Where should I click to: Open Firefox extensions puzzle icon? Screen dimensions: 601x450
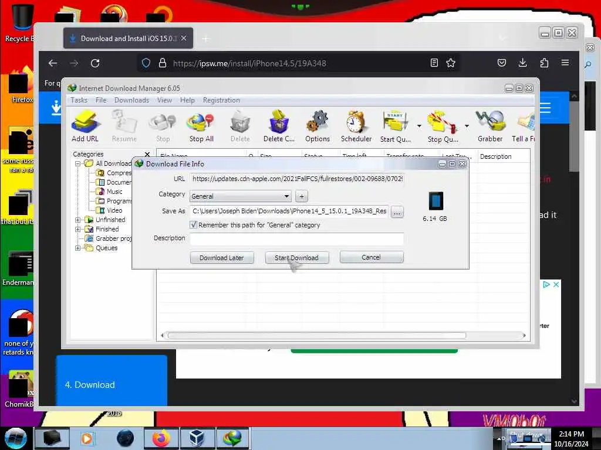coord(544,63)
